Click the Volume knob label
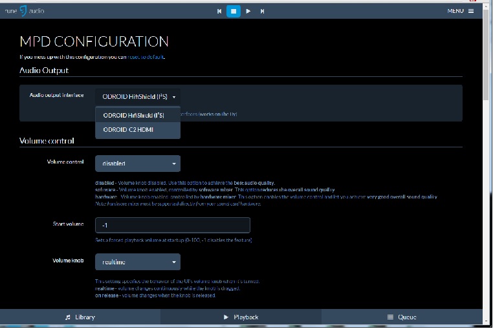493x329 pixels. pyautogui.click(x=68, y=260)
